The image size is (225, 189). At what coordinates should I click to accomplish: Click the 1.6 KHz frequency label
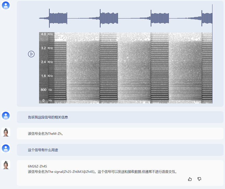tap(47, 76)
